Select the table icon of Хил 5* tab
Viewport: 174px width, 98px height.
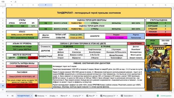coord(87,96)
